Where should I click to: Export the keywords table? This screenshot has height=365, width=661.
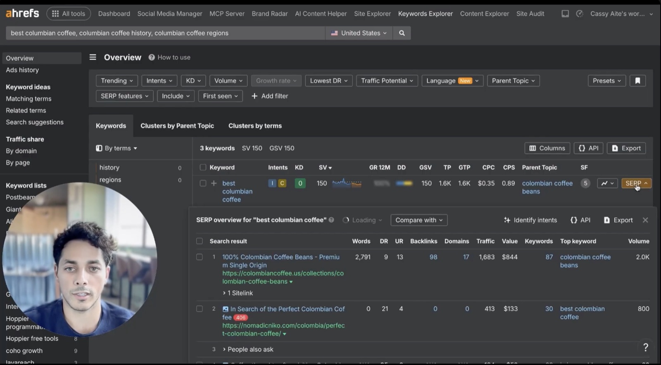tap(626, 148)
